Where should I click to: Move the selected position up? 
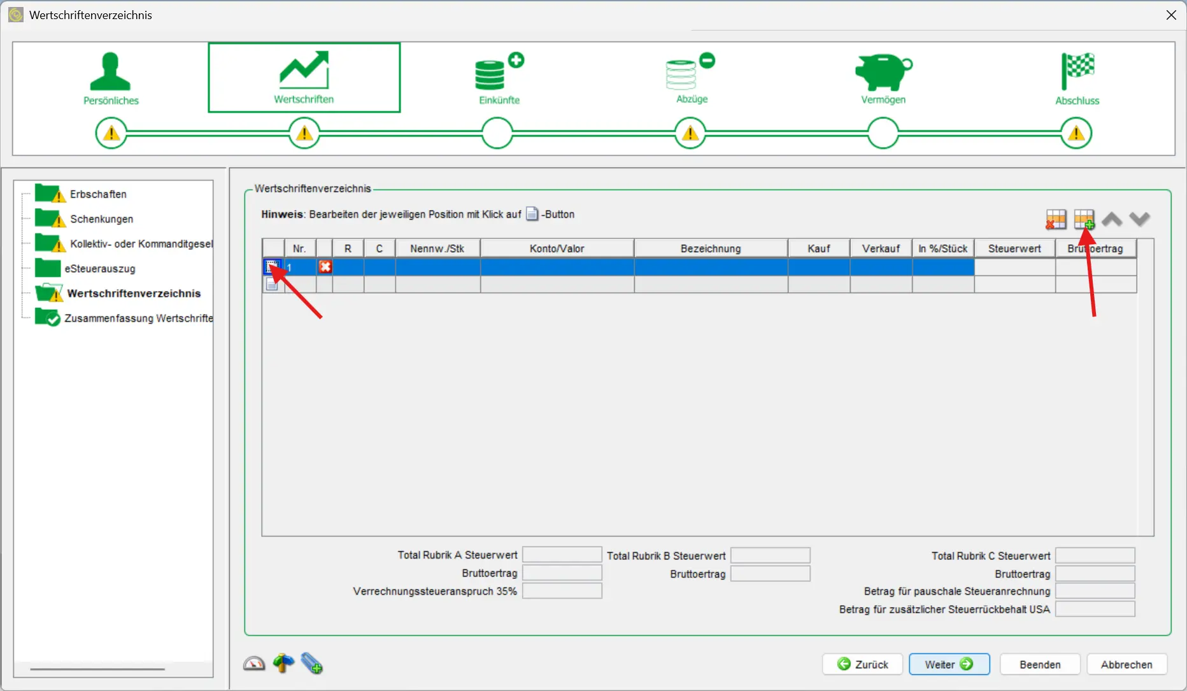point(1112,219)
